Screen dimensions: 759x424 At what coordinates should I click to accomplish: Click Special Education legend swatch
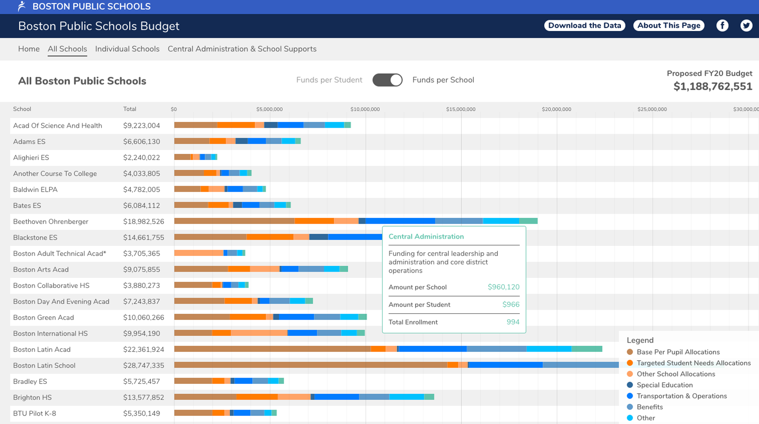[x=630, y=385]
